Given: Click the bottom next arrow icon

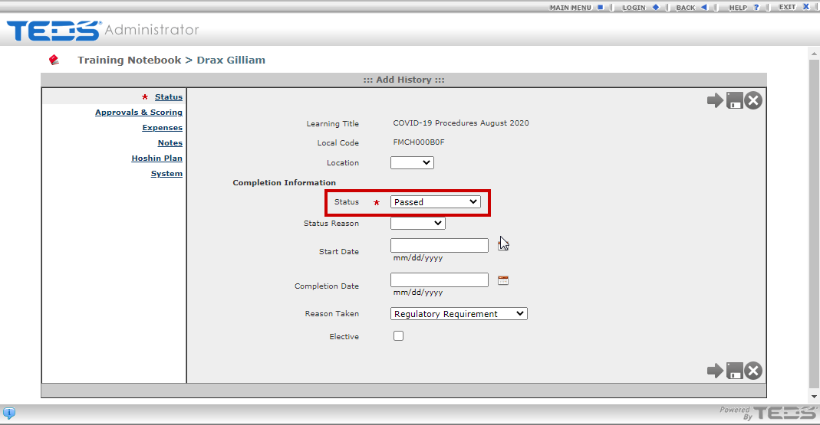Looking at the screenshot, I should pyautogui.click(x=715, y=371).
